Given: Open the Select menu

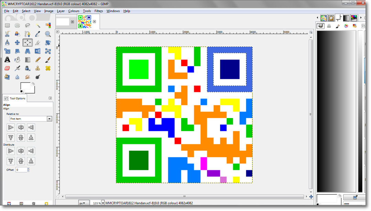Looking at the screenshot, I should pos(26,11).
